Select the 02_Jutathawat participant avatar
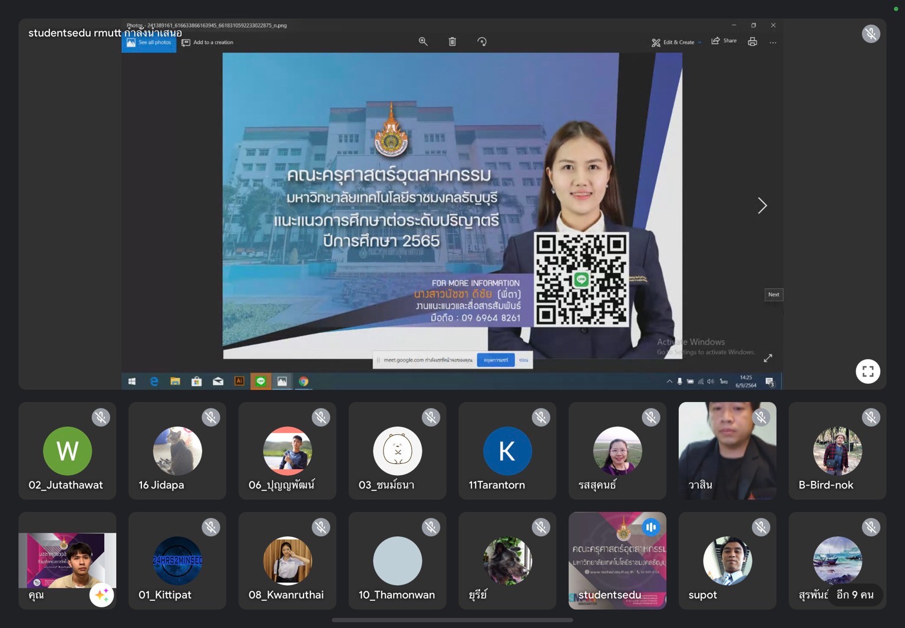 coord(67,451)
